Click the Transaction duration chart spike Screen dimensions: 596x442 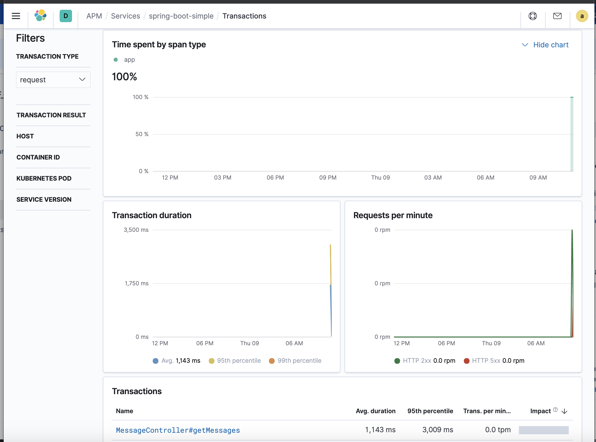click(x=331, y=290)
